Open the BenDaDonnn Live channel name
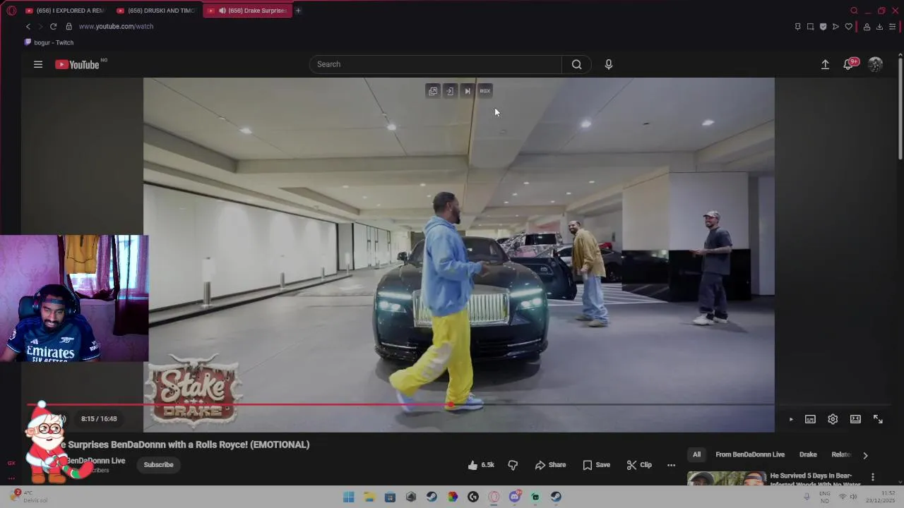Screen dimensions: 904x508 (x=96, y=461)
